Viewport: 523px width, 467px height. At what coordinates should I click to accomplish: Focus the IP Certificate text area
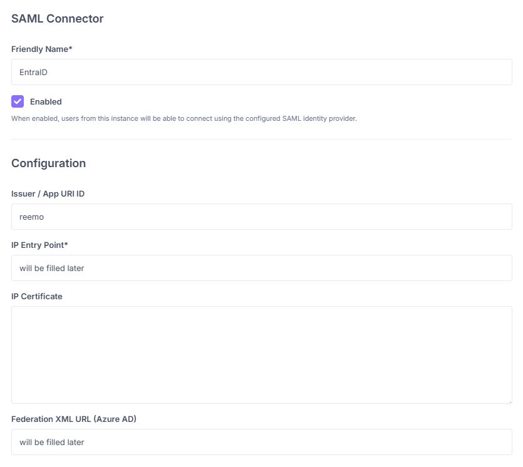(262, 354)
